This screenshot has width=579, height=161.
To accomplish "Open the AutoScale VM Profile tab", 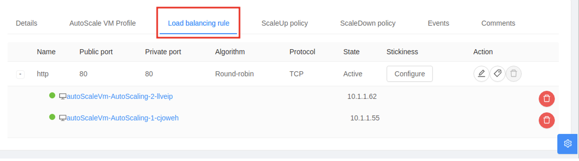I will pos(103,23).
